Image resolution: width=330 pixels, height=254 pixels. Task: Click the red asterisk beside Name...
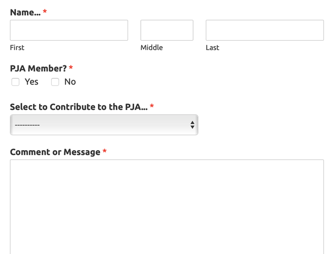click(x=45, y=12)
